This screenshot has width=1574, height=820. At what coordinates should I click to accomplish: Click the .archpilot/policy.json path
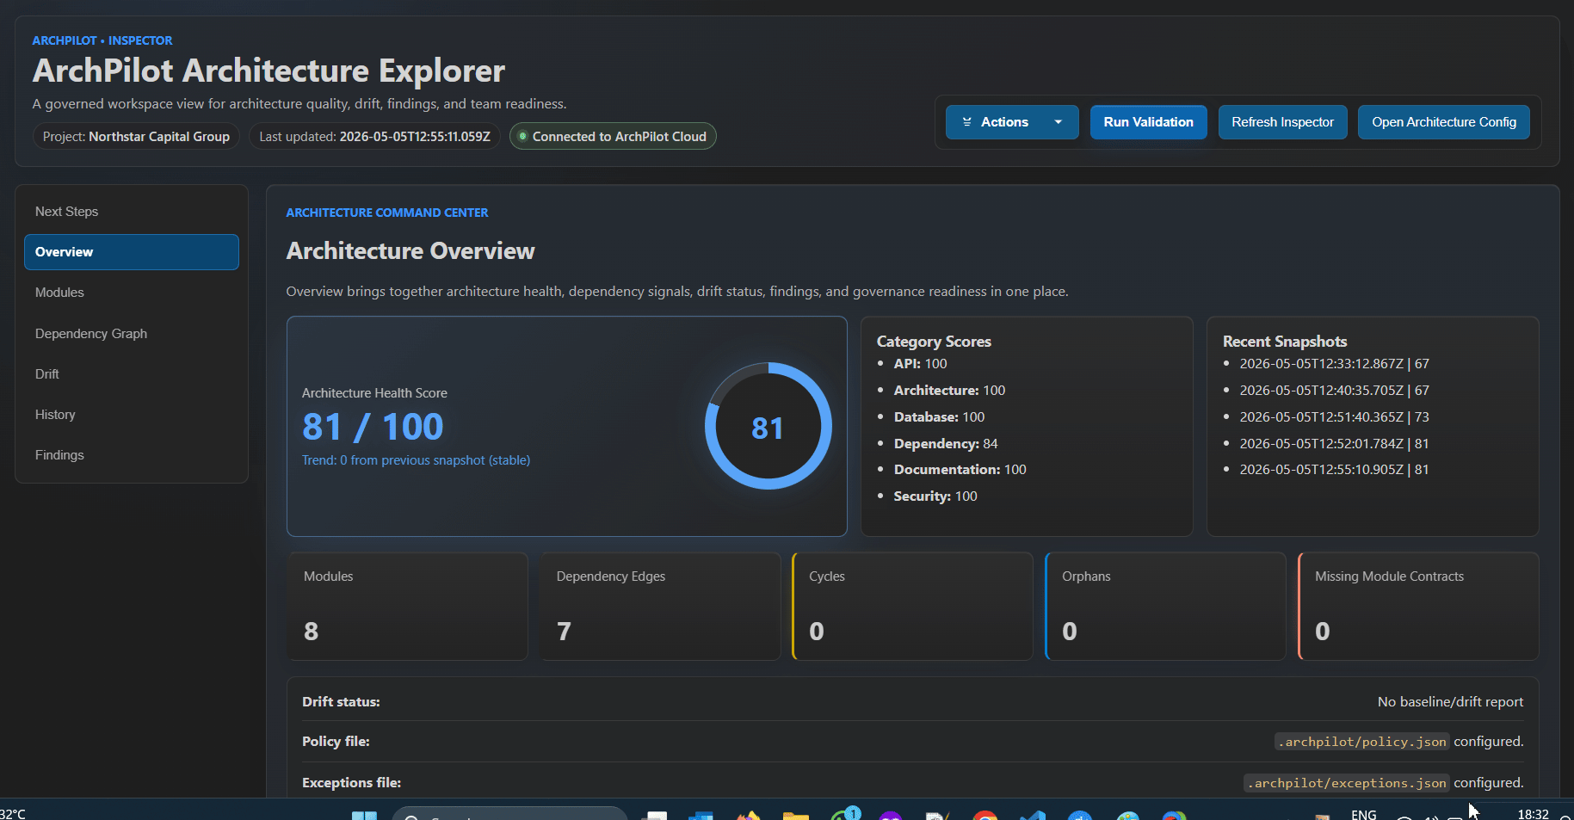pyautogui.click(x=1362, y=742)
